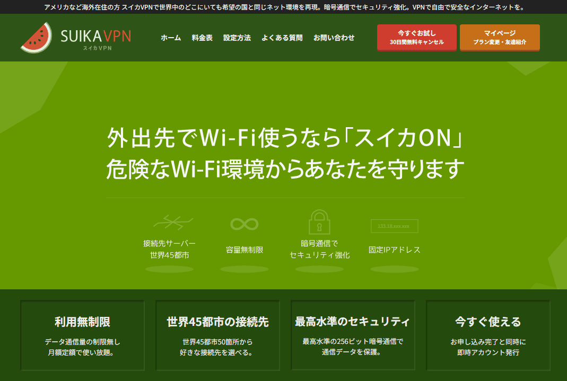The width and height of the screenshot is (567, 381).
Task: Click text 通信データを保護。
Action: point(352,352)
